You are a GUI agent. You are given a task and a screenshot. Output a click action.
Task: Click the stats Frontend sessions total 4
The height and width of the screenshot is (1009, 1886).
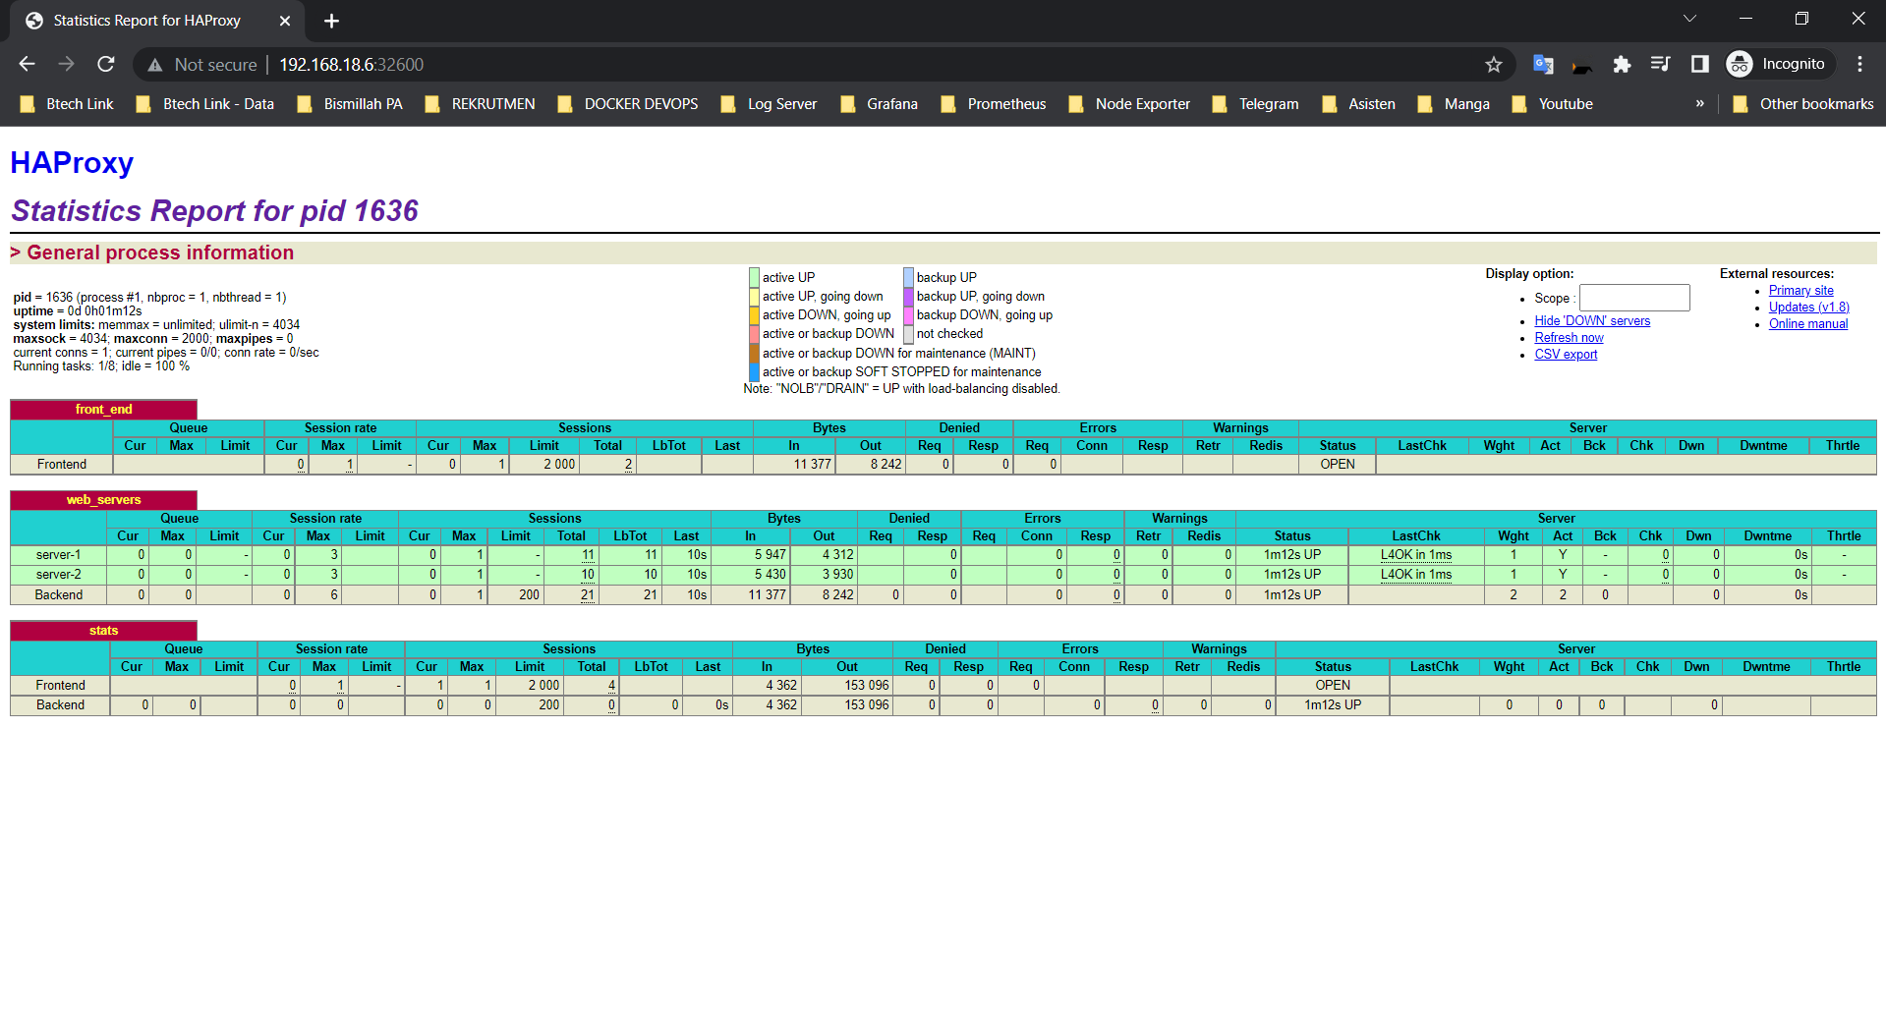611,686
